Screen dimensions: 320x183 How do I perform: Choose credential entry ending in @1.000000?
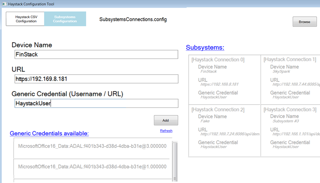point(92,167)
